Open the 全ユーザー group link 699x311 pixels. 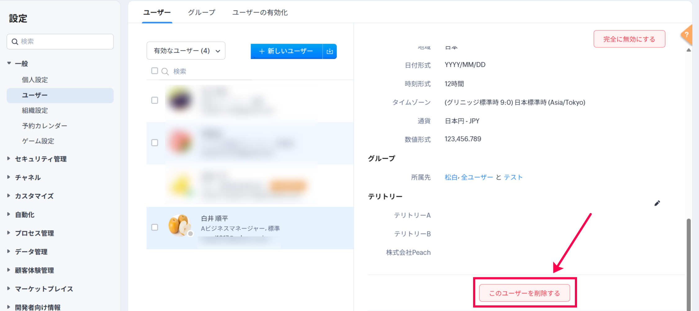pyautogui.click(x=477, y=177)
